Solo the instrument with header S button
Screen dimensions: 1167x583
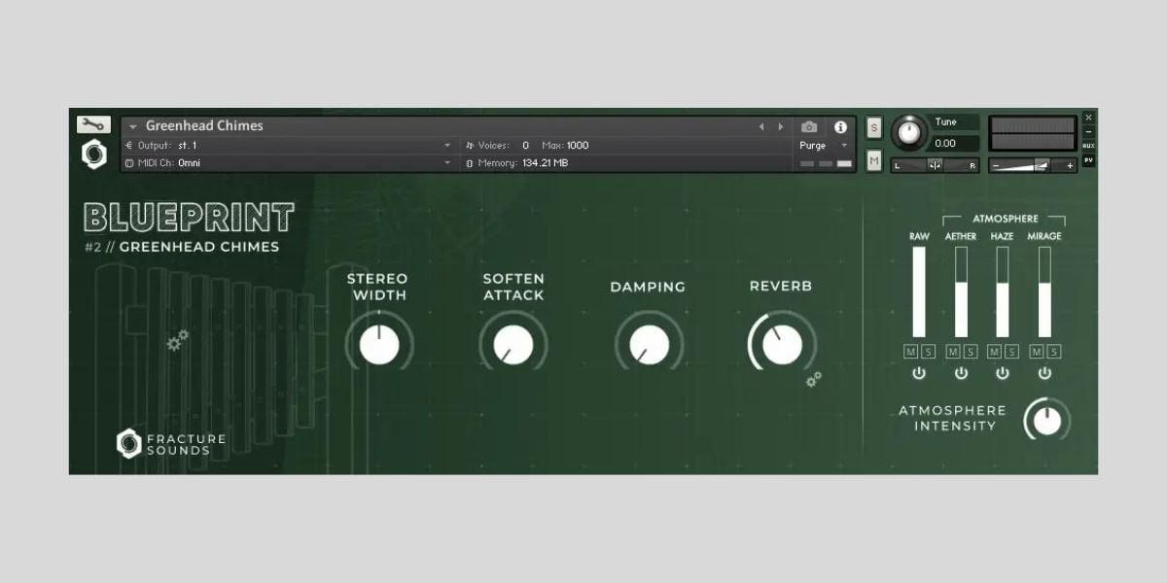coord(874,127)
